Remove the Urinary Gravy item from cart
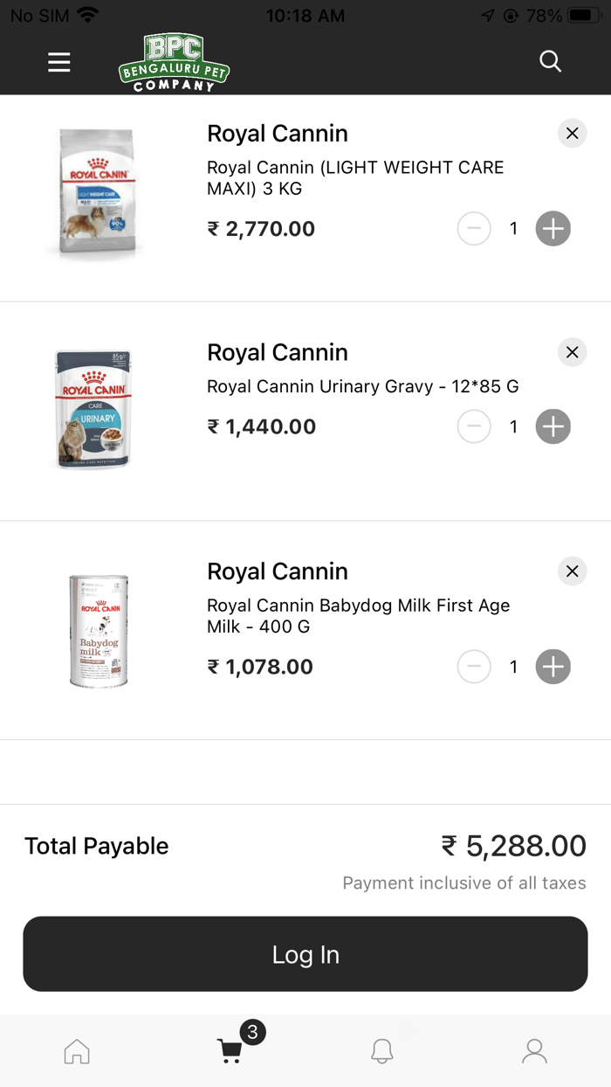This screenshot has height=1087, width=611. [x=572, y=352]
